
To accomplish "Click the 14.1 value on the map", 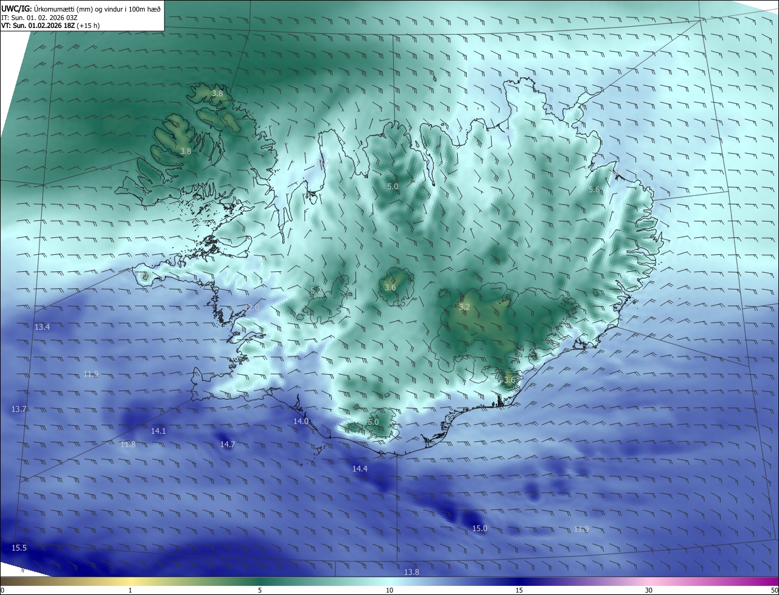I will click(158, 431).
